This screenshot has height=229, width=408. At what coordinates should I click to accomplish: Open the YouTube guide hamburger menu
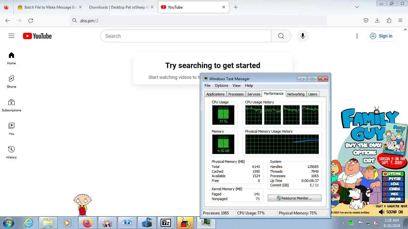click(x=11, y=36)
